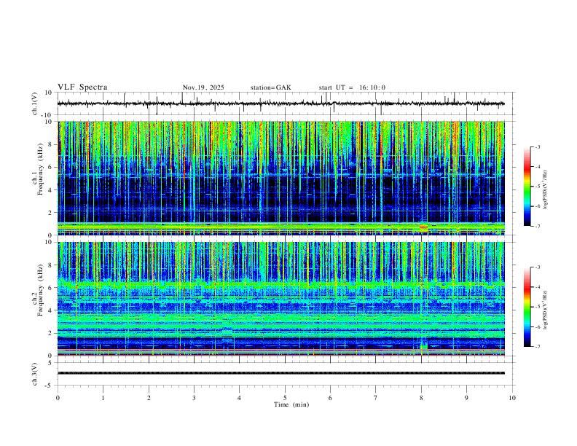Screen dimensions: 577x446
Task: Click the date 'Nov.19, 2025'
Action: click(x=203, y=87)
